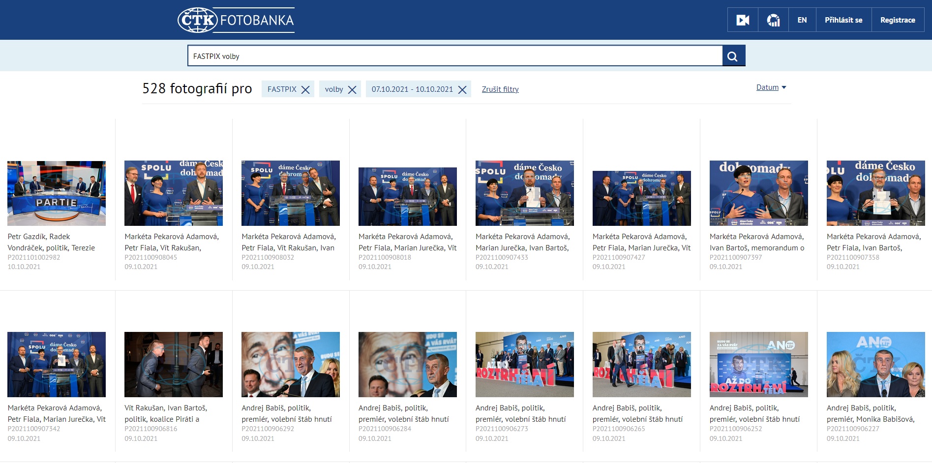Click caption 'Andrej Babiš, politik, premiér, Monika Babišová,'

click(x=871, y=413)
